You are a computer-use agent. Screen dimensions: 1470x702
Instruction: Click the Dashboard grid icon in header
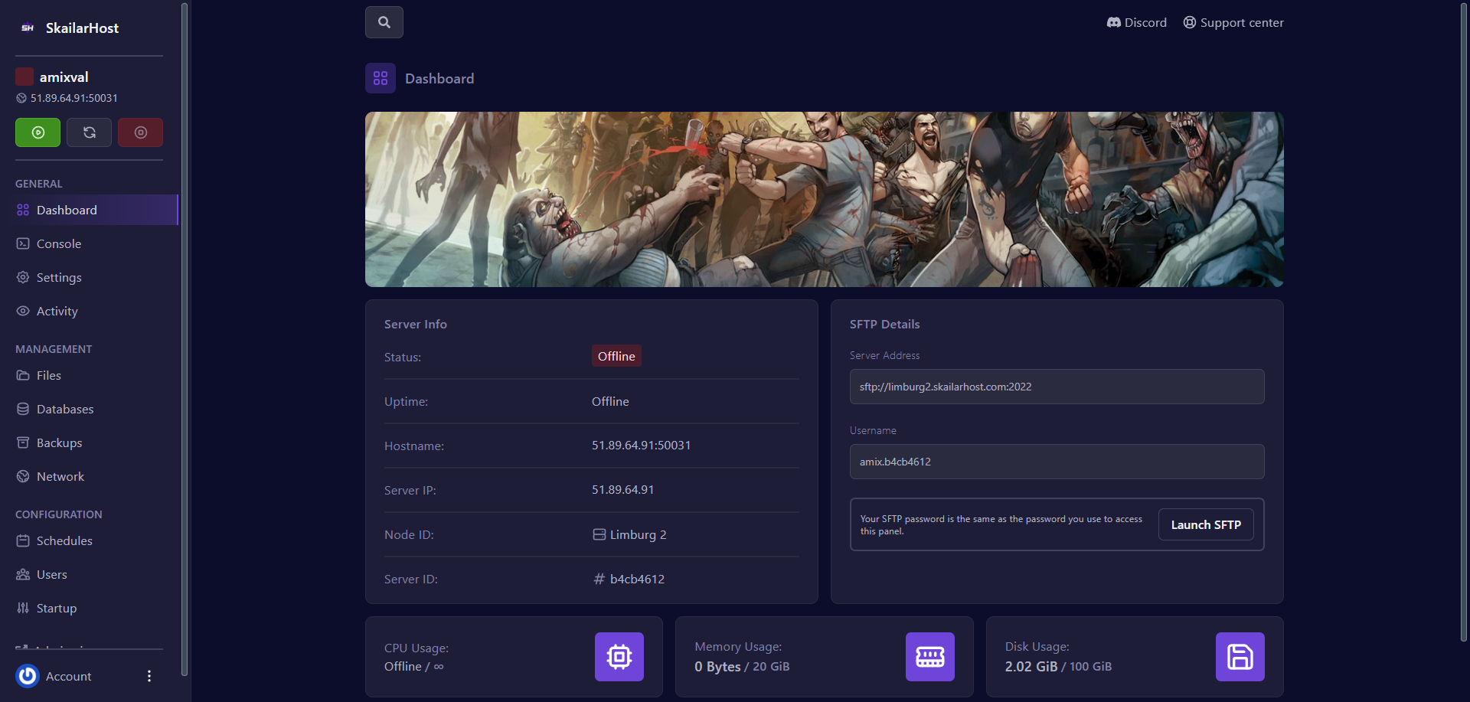[381, 77]
